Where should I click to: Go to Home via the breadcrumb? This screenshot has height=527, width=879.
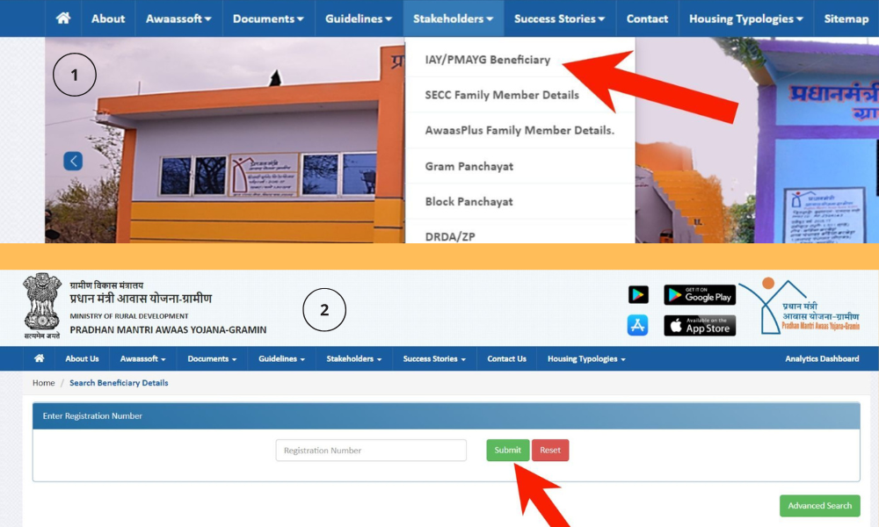44,382
